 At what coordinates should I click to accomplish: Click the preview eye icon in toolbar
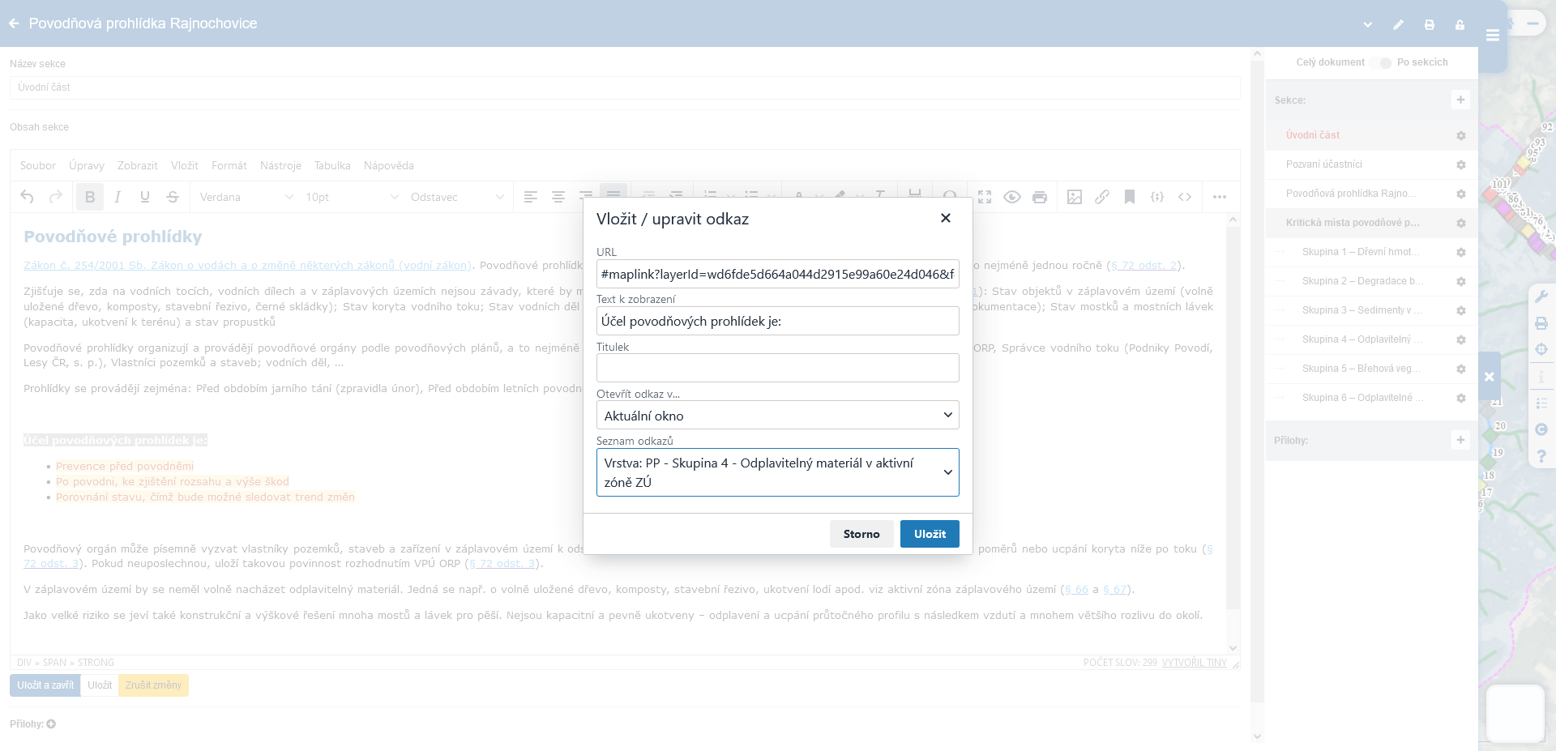[1012, 197]
